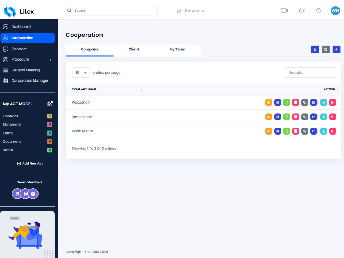Click Woozchain pink login arrow icon

(333, 103)
